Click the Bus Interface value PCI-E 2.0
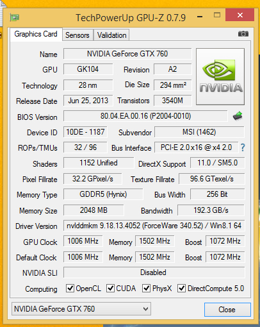260x327 pixels. point(196,147)
